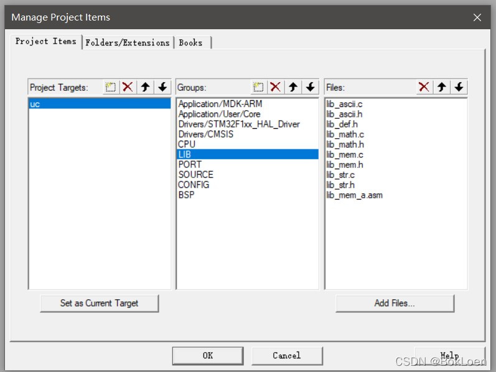496x372 pixels.
Task: Move the Project Target up
Action: click(x=145, y=86)
